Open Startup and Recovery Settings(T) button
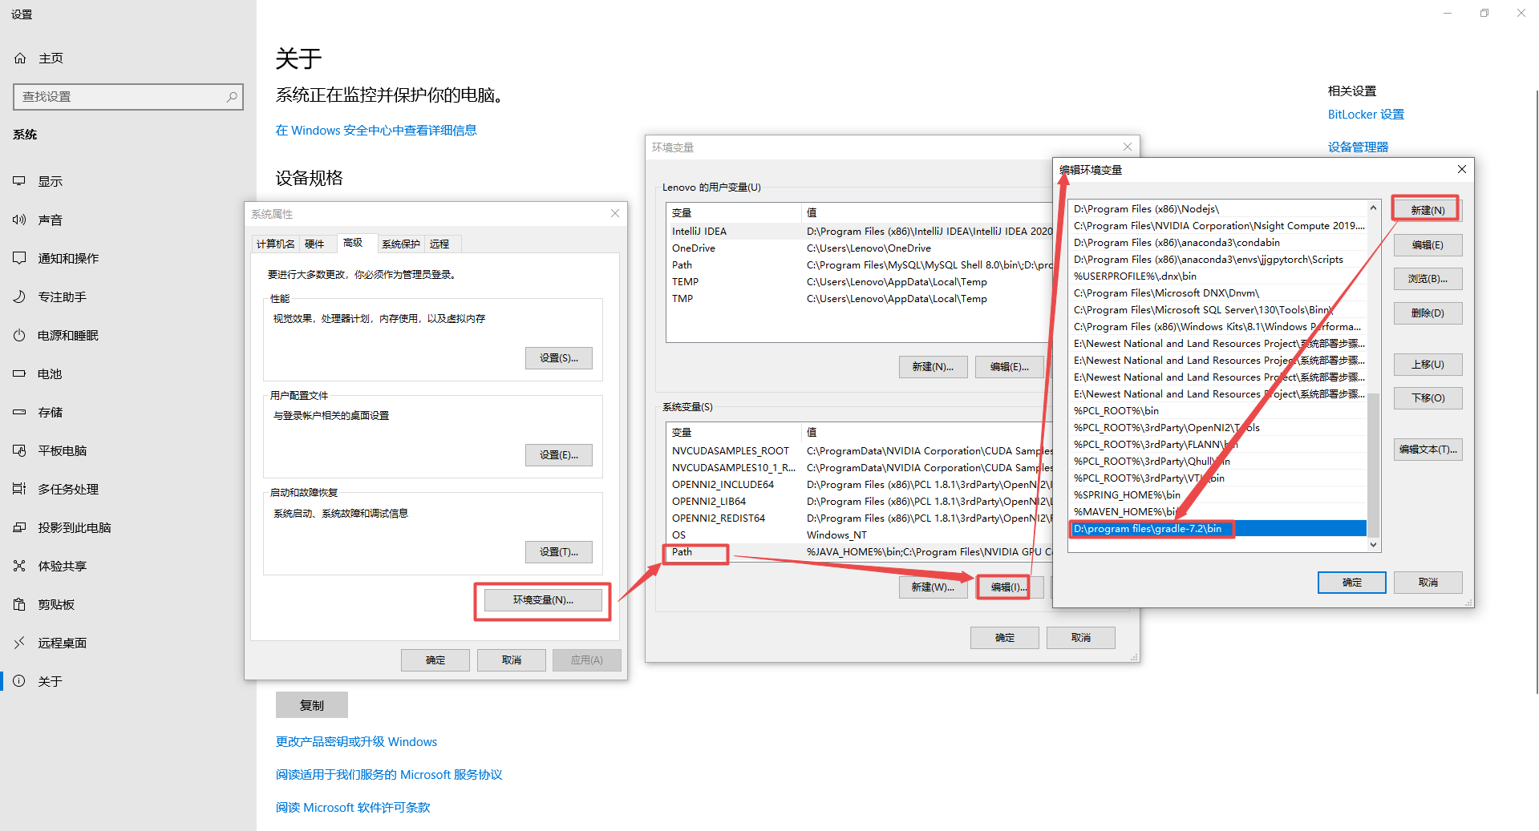The image size is (1539, 831). pos(559,552)
